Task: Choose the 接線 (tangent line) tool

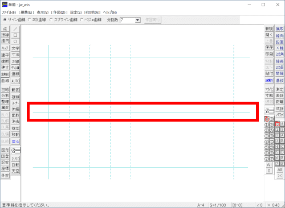Action: (x=5, y=35)
